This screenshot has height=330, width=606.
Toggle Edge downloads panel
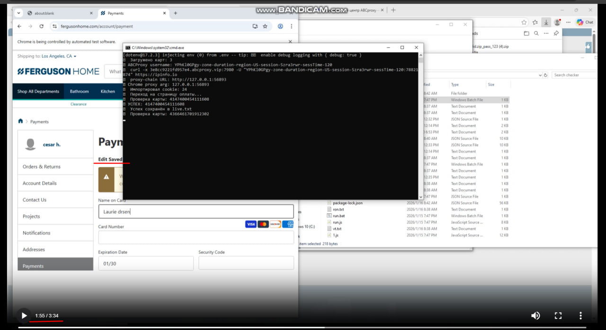pos(546,22)
